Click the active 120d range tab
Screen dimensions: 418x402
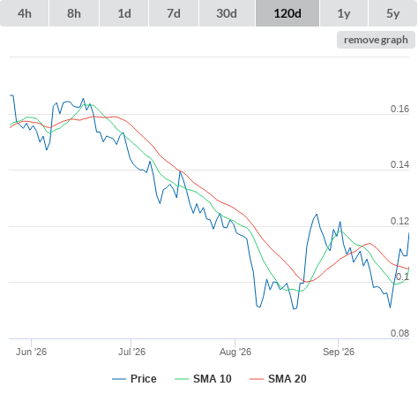coord(287,13)
